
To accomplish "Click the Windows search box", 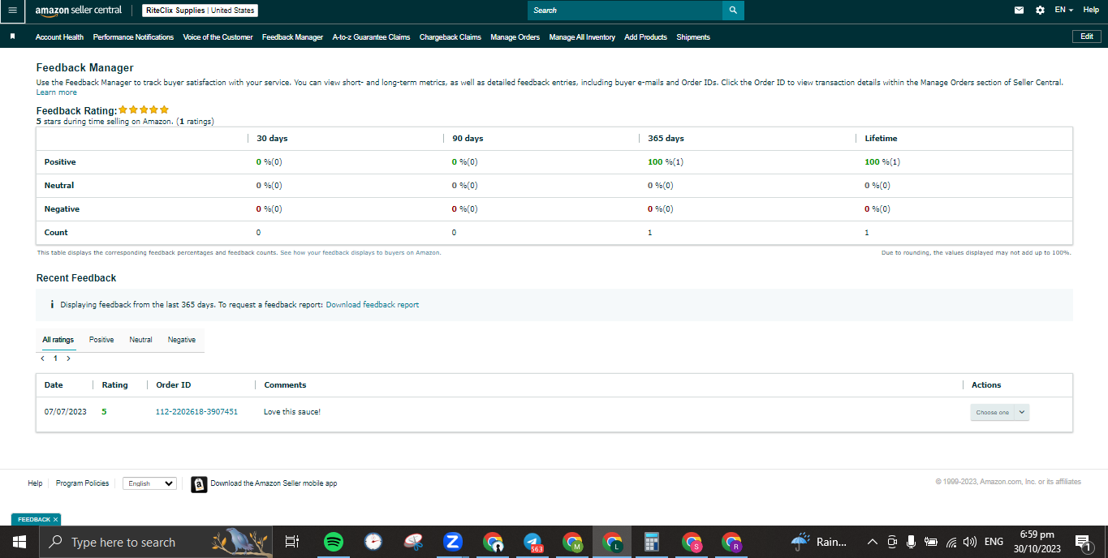I will tap(155, 542).
